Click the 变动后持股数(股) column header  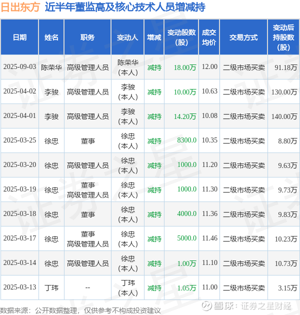283,37
